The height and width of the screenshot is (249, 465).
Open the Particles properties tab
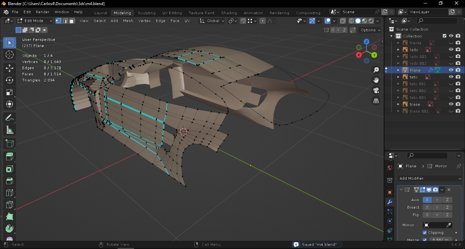390,211
